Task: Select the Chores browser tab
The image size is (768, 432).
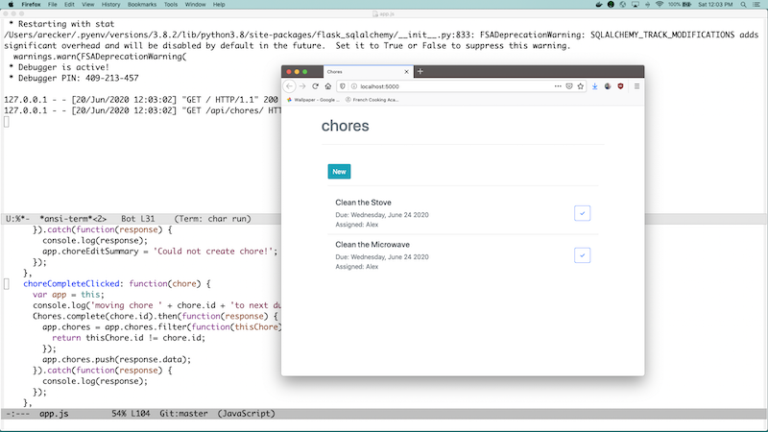Action: pos(368,71)
